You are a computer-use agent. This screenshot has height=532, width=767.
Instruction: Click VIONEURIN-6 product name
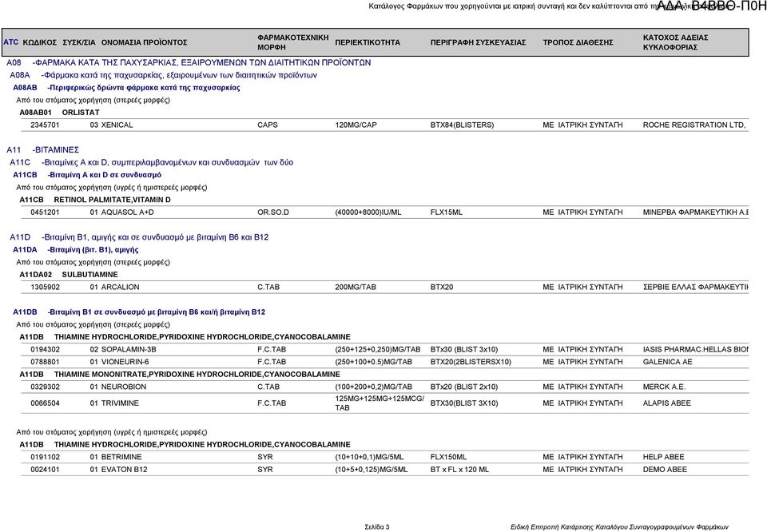pos(125,362)
